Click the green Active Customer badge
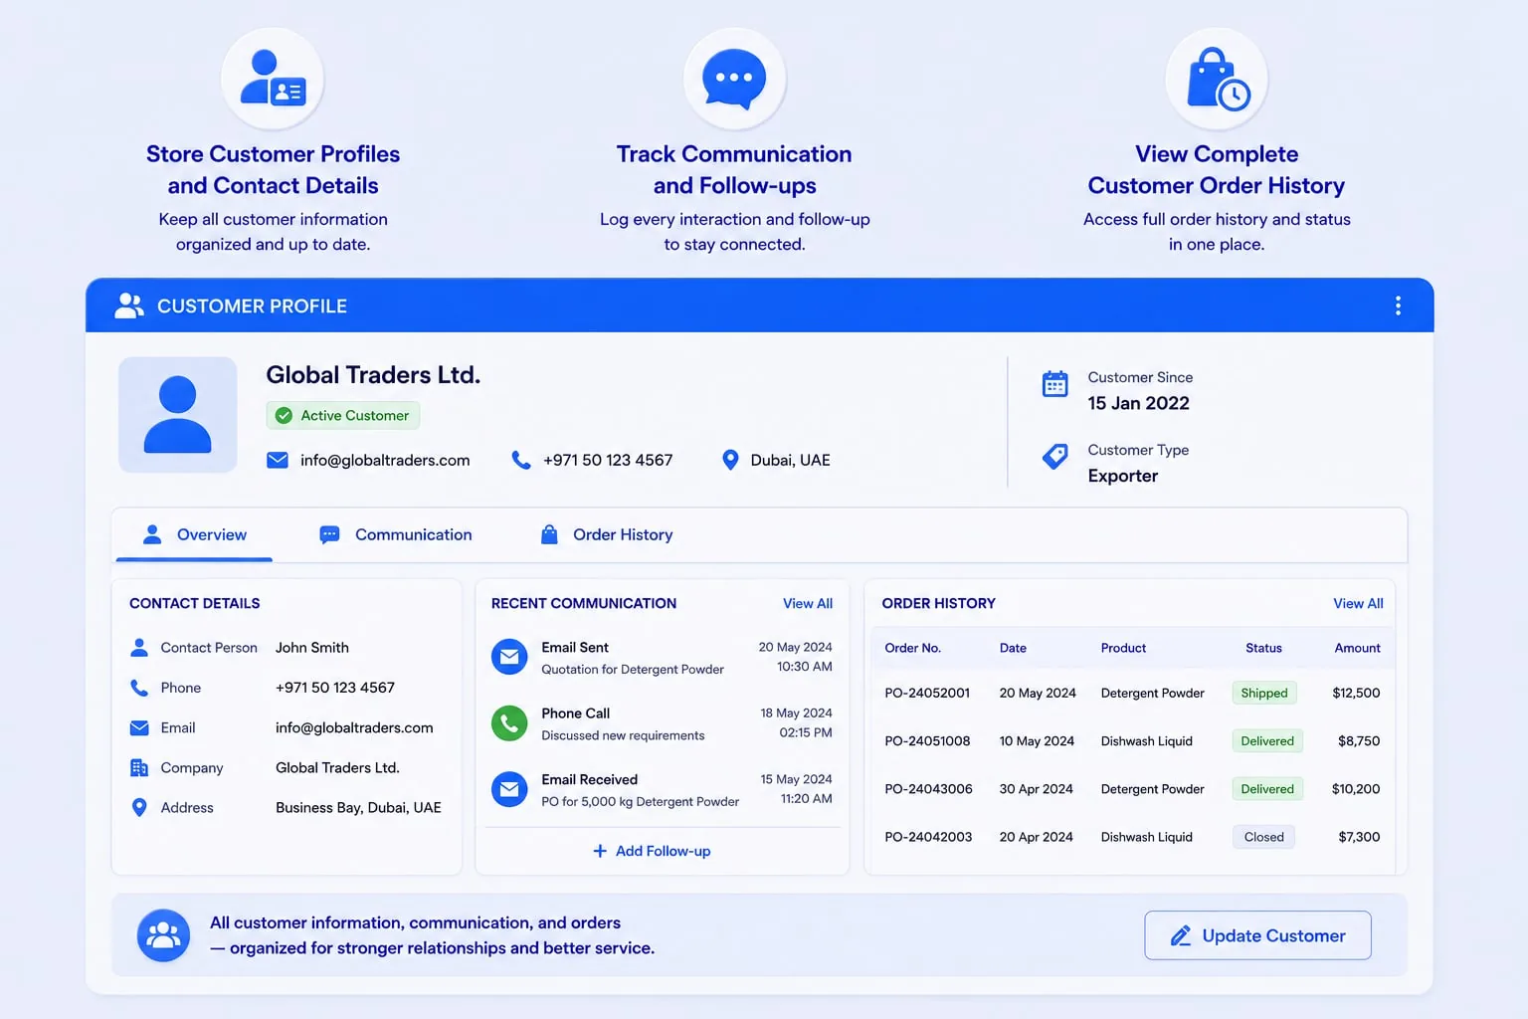The width and height of the screenshot is (1528, 1019). click(343, 415)
